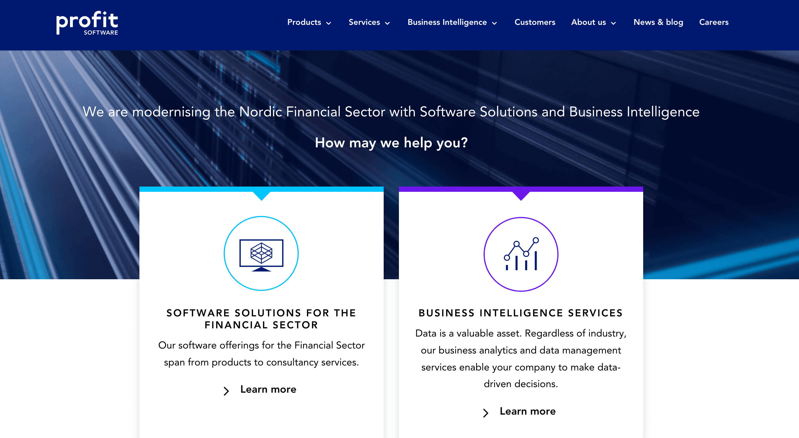
Task: Navigate to the Careers menu item
Action: 714,23
